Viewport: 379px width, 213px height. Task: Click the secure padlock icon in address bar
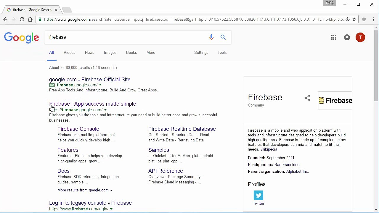pyautogui.click(x=40, y=19)
